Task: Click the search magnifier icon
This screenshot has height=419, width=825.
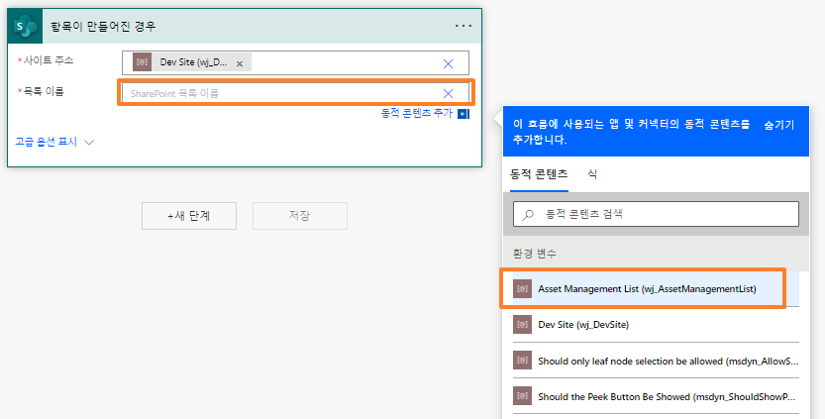Action: 528,215
